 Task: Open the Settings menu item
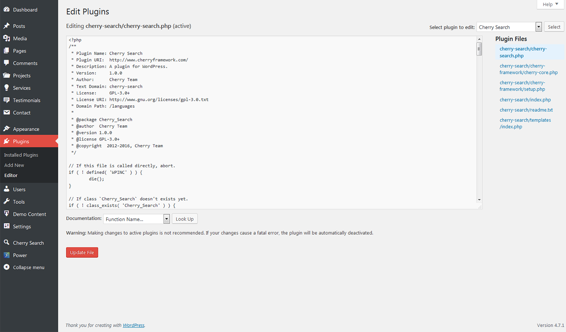coord(29,227)
